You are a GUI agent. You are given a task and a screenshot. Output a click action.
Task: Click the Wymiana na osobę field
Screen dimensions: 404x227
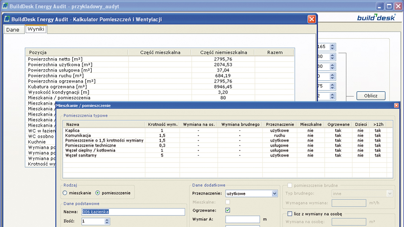[x=349, y=221]
